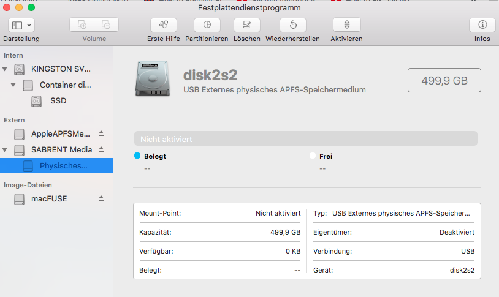Open the Infos panel icon
The width and height of the screenshot is (499, 297).
coord(482,25)
